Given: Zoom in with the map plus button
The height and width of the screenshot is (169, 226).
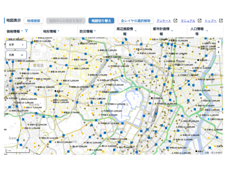Looking at the screenshot, I should coord(218,42).
